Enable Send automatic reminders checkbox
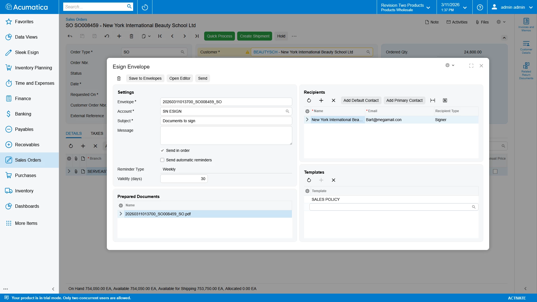The width and height of the screenshot is (537, 302). click(x=162, y=160)
